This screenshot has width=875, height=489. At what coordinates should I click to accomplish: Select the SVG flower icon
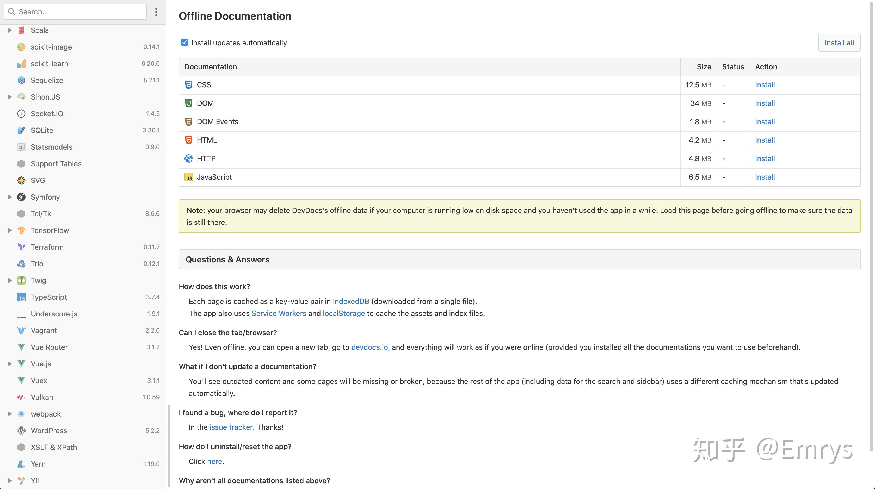pos(21,180)
